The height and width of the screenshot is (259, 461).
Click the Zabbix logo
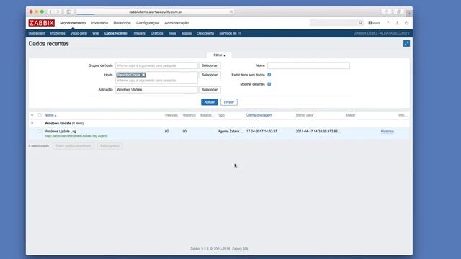pyautogui.click(x=42, y=23)
